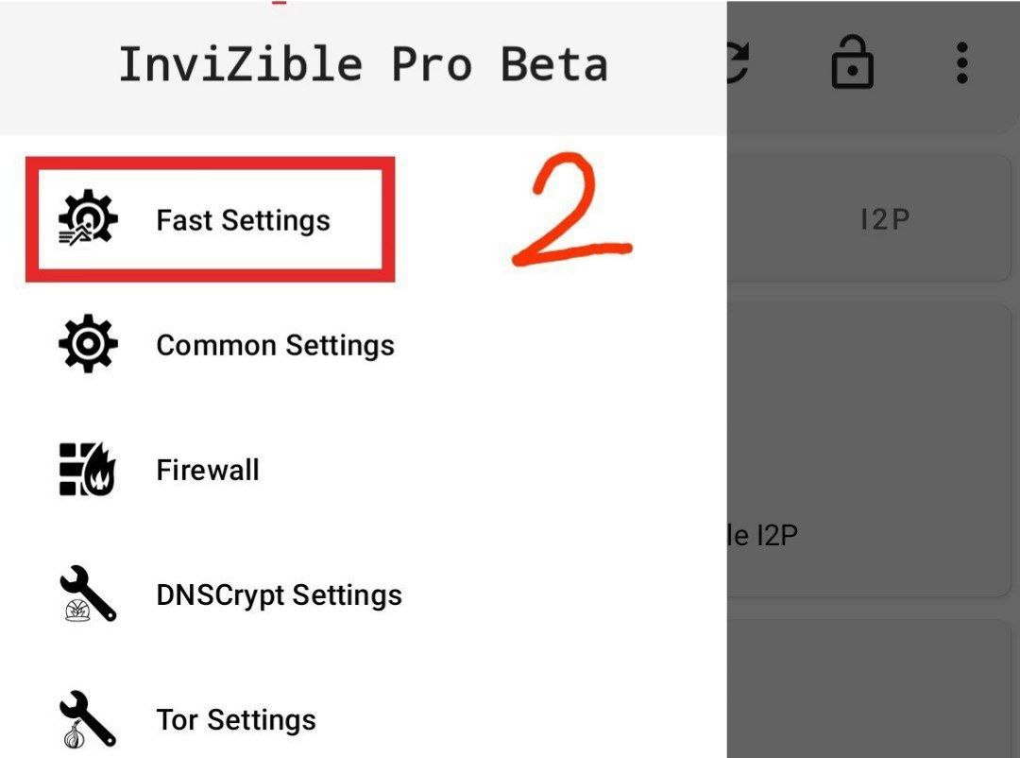This screenshot has height=758, width=1020.
Task: Open DNSCrypt Settings from the drawer
Action: click(280, 594)
